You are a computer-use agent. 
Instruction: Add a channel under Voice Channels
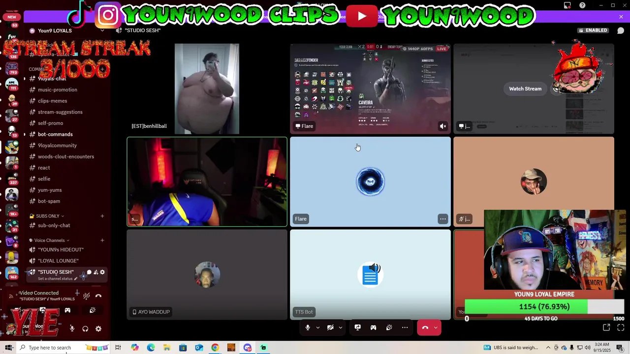tap(102, 240)
